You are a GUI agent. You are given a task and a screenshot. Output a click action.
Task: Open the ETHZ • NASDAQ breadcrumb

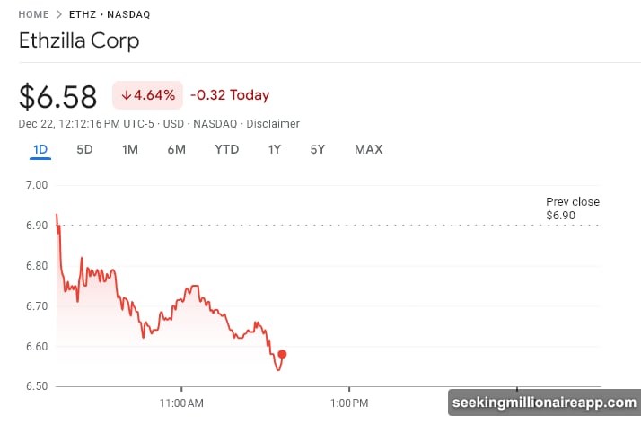pyautogui.click(x=110, y=14)
